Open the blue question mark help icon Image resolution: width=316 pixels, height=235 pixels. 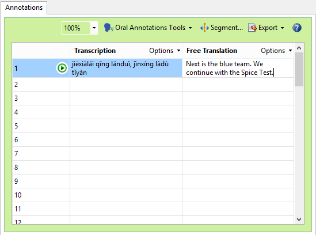(x=296, y=28)
